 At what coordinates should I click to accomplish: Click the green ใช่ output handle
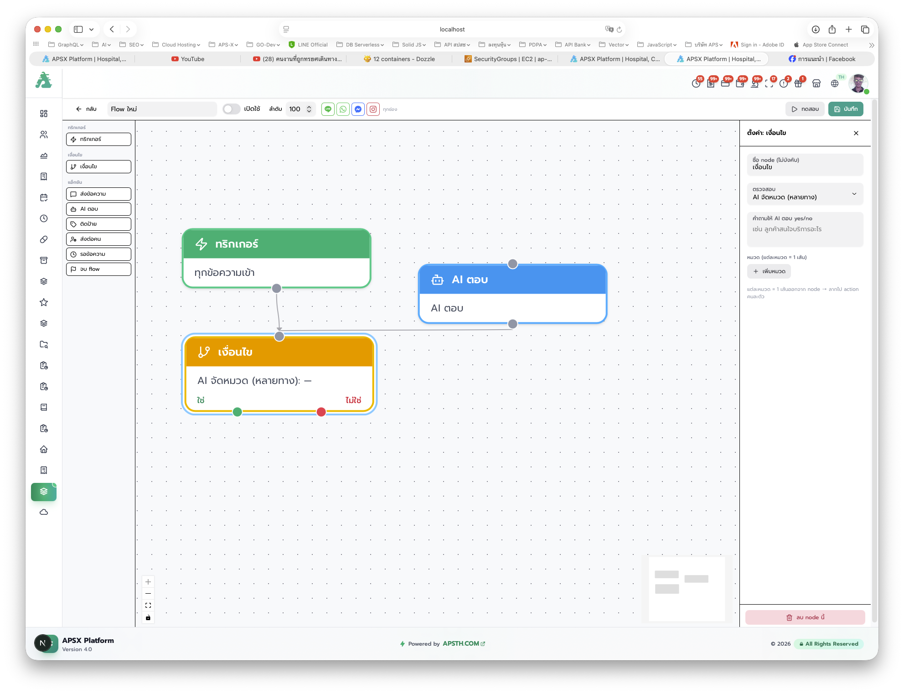(238, 412)
